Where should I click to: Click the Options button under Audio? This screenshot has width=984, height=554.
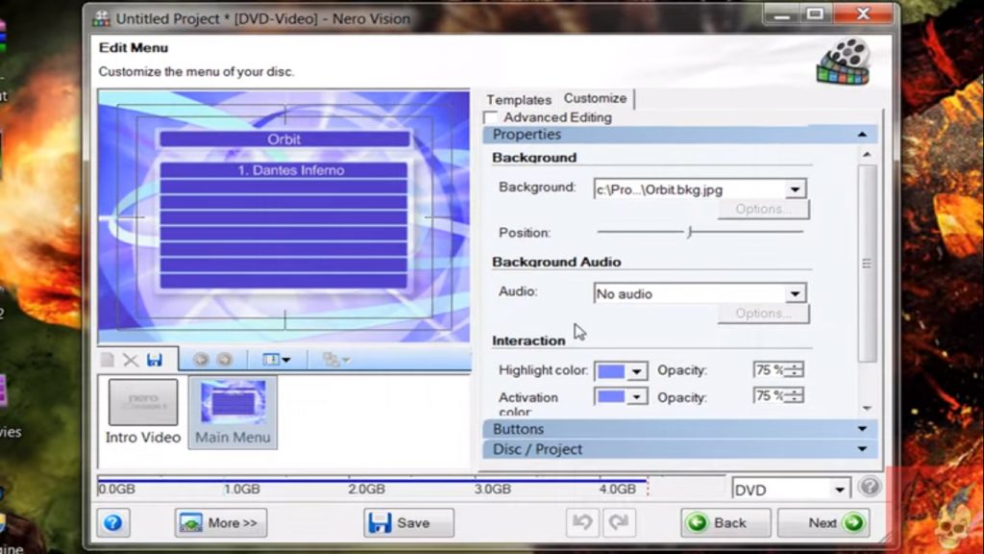763,314
